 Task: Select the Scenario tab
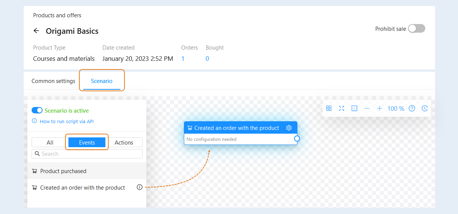point(102,81)
